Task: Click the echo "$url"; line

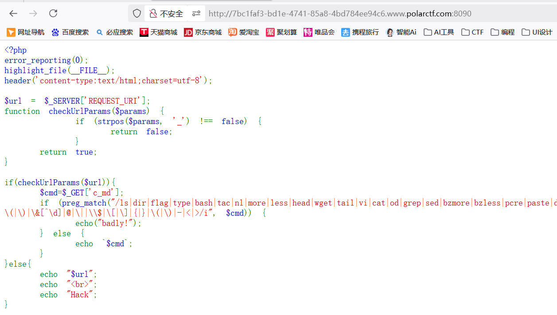Action: click(68, 274)
